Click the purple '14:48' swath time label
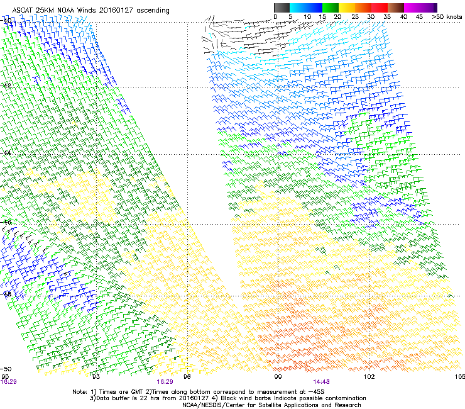 322,382
